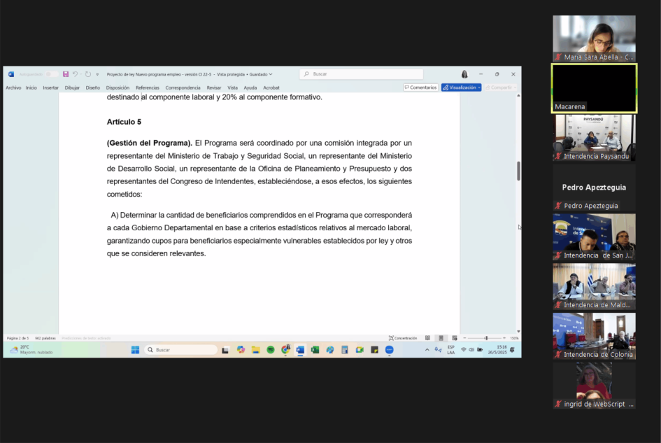
Task: Open the Vista tab
Action: pos(233,87)
